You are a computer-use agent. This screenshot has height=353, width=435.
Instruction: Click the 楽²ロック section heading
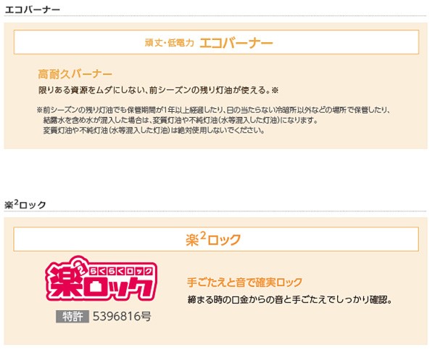[x=25, y=205]
